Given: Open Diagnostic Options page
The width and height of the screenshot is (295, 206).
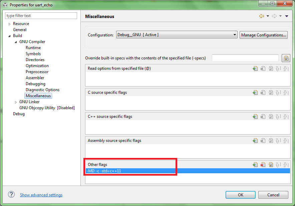Looking at the screenshot, I should point(42,90).
